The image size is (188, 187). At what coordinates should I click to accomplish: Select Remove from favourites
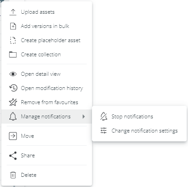(47, 102)
